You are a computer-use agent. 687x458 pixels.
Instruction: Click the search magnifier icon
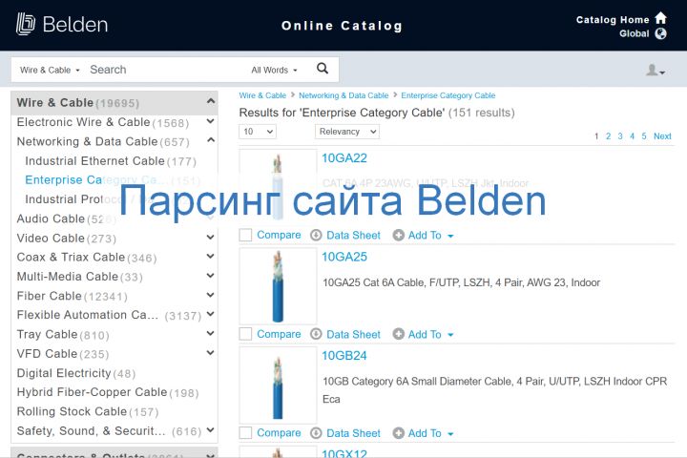[323, 69]
